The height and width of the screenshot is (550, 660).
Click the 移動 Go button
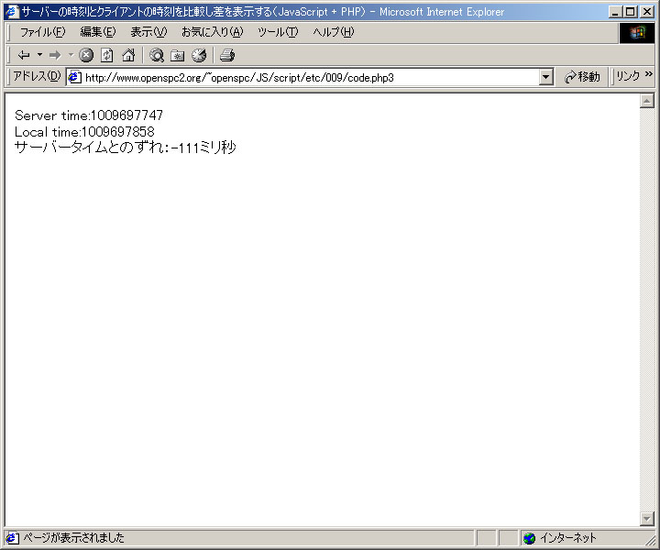(583, 77)
